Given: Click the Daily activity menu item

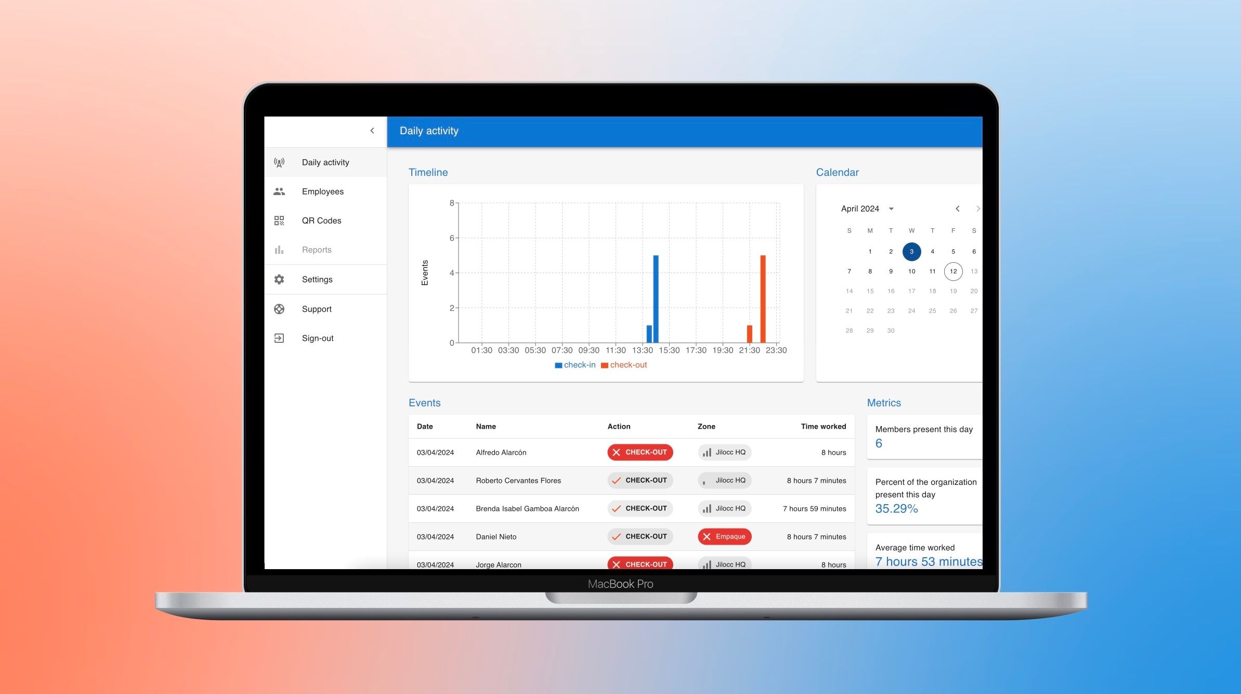Looking at the screenshot, I should pyautogui.click(x=326, y=161).
